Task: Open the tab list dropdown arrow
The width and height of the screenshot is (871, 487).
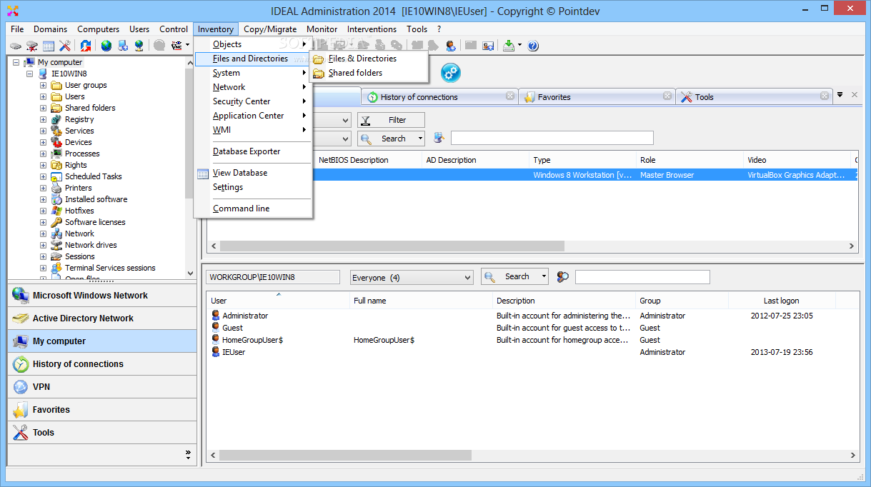Action: (x=840, y=94)
